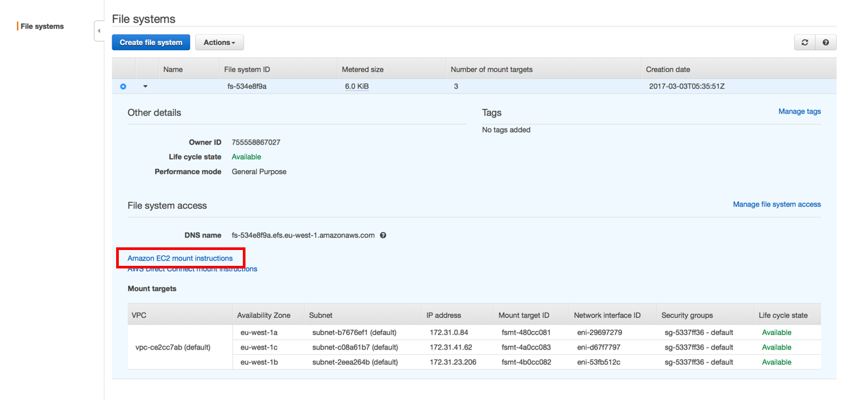844x405 pixels.
Task: Open Amazon EC2 mount instructions link
Action: point(180,259)
